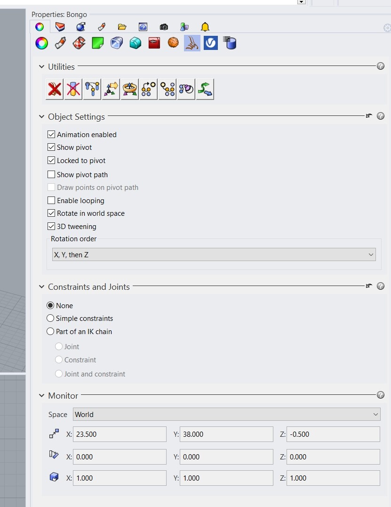The height and width of the screenshot is (507, 391).
Task: Click the rotate pivot ring utility button
Action: point(129,89)
